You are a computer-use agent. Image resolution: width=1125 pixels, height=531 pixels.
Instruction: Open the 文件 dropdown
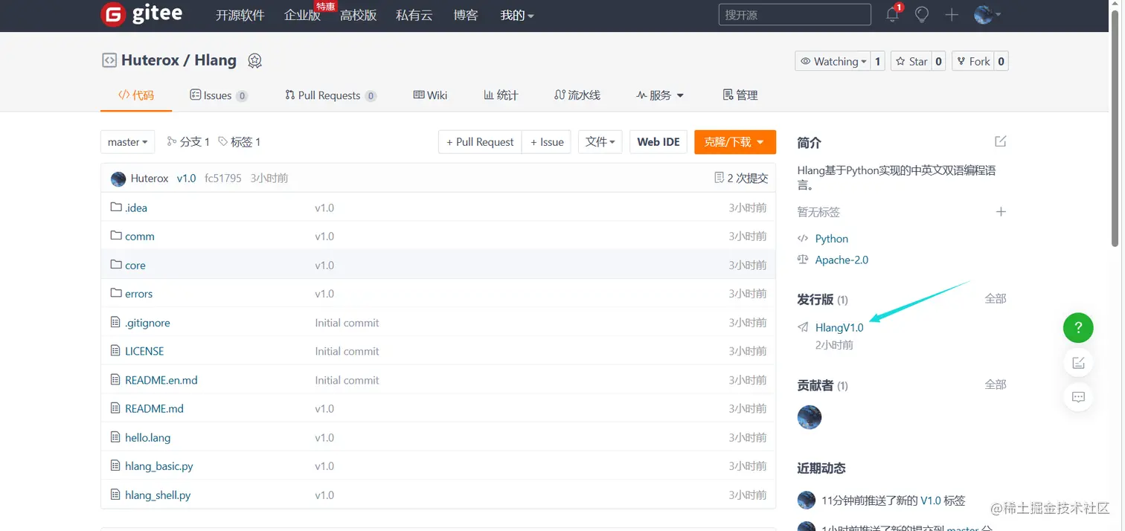600,141
